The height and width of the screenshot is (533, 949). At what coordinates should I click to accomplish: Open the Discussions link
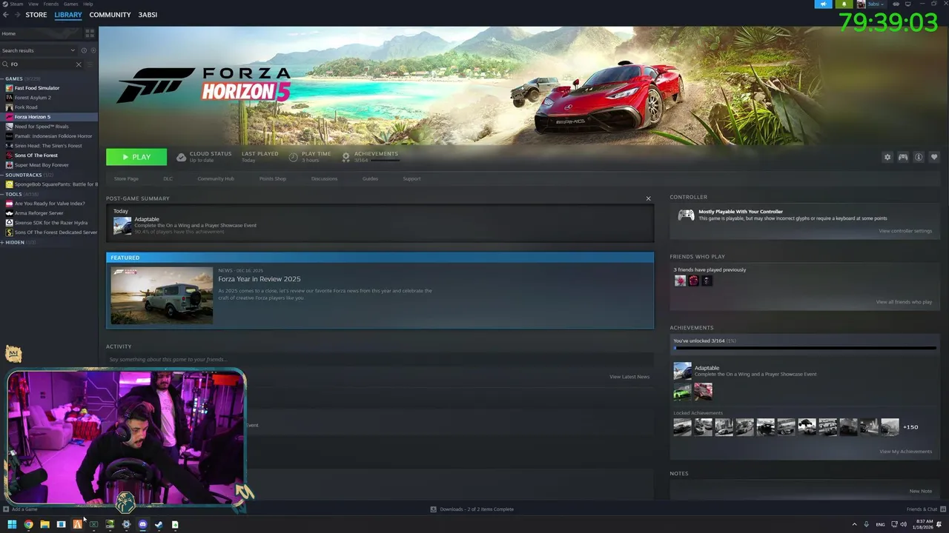[324, 178]
